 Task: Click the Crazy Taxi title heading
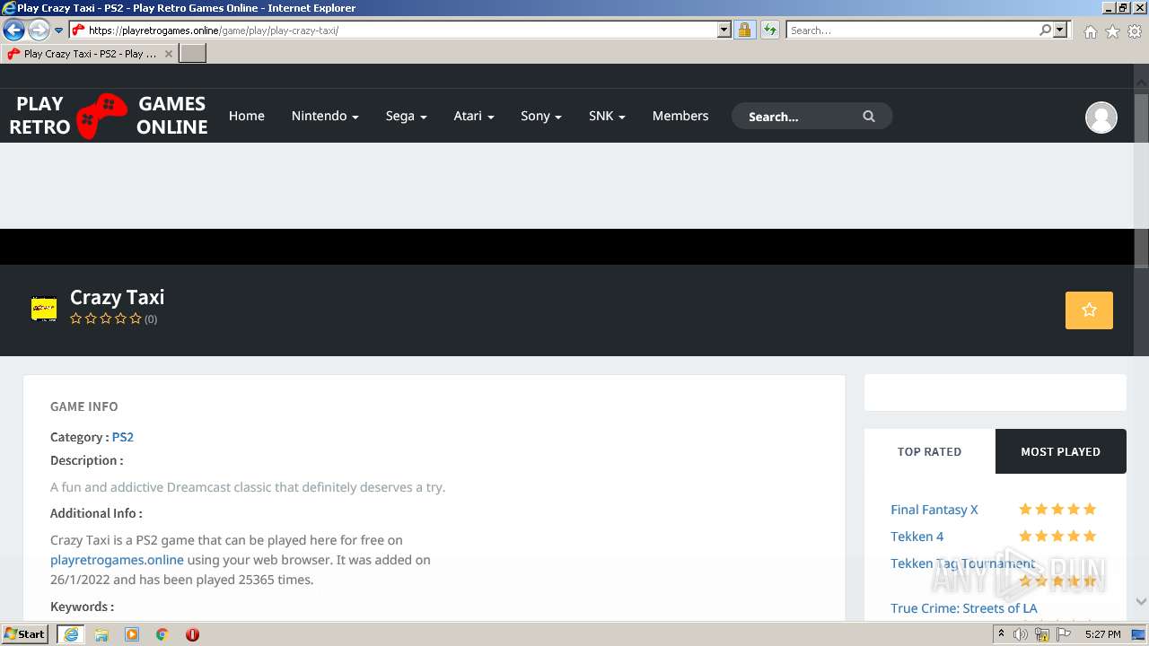118,297
